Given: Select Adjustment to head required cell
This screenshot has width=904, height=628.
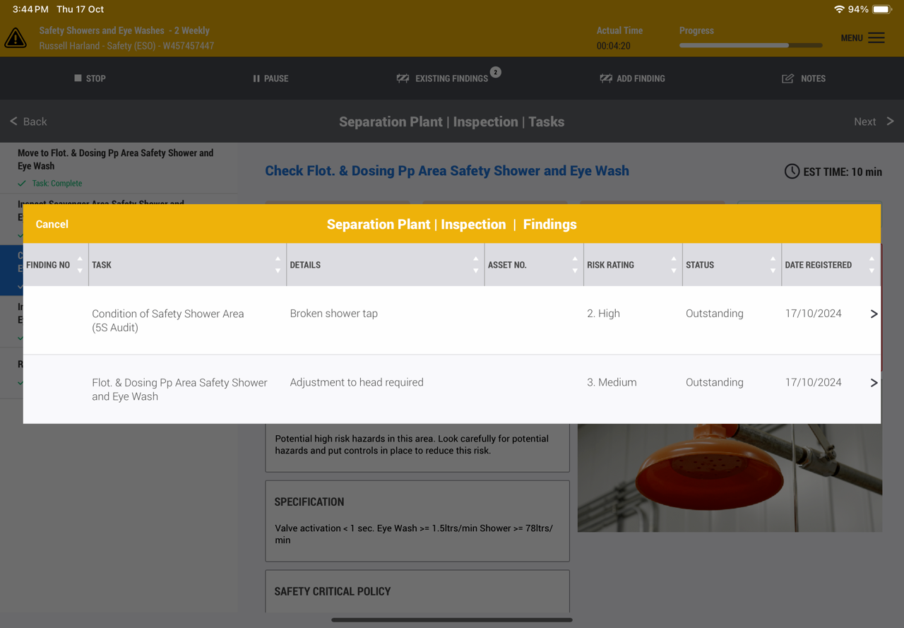Looking at the screenshot, I should [357, 383].
